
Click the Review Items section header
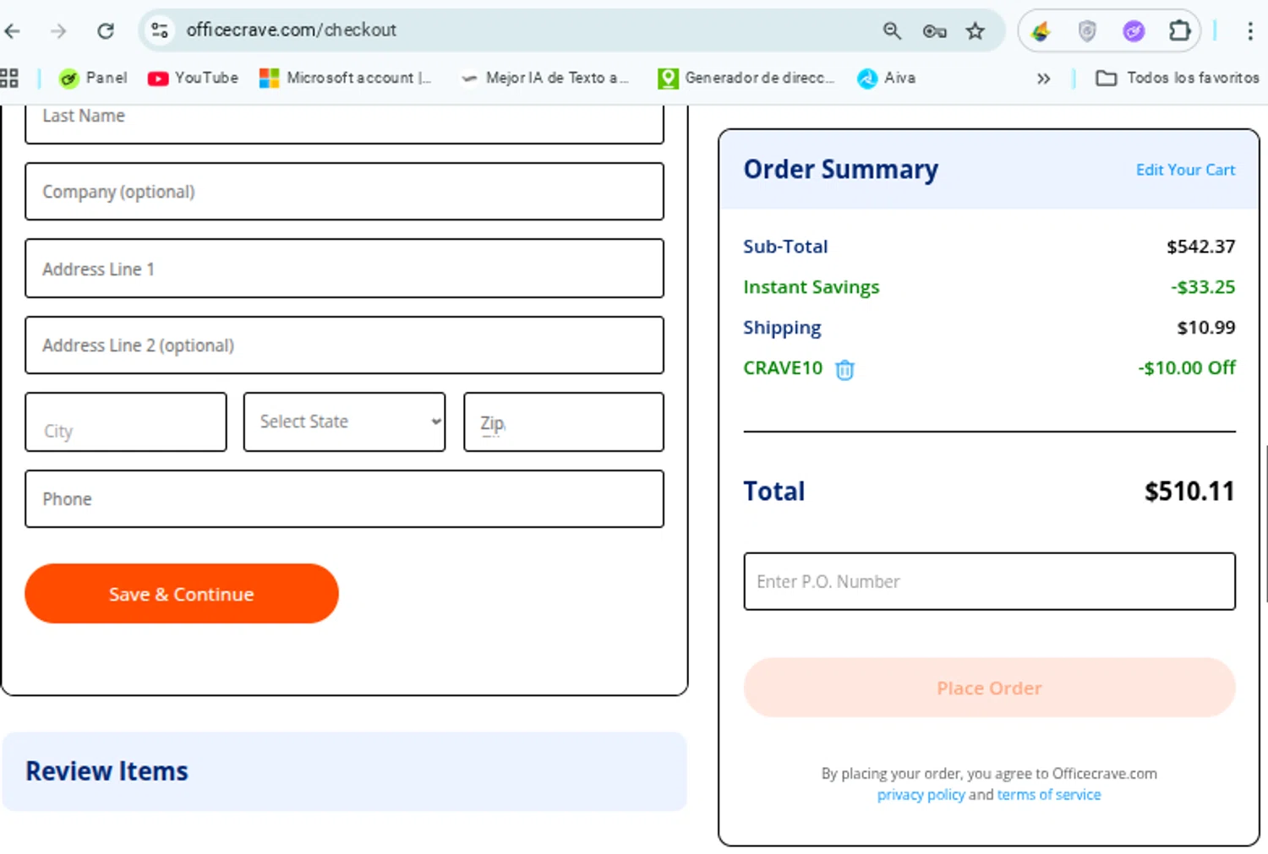(x=344, y=771)
